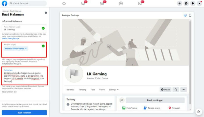Image resolution: width=204 pixels, height=117 pixels.
Task: Click the LK Gaming page title in preview
Action: tap(97, 74)
